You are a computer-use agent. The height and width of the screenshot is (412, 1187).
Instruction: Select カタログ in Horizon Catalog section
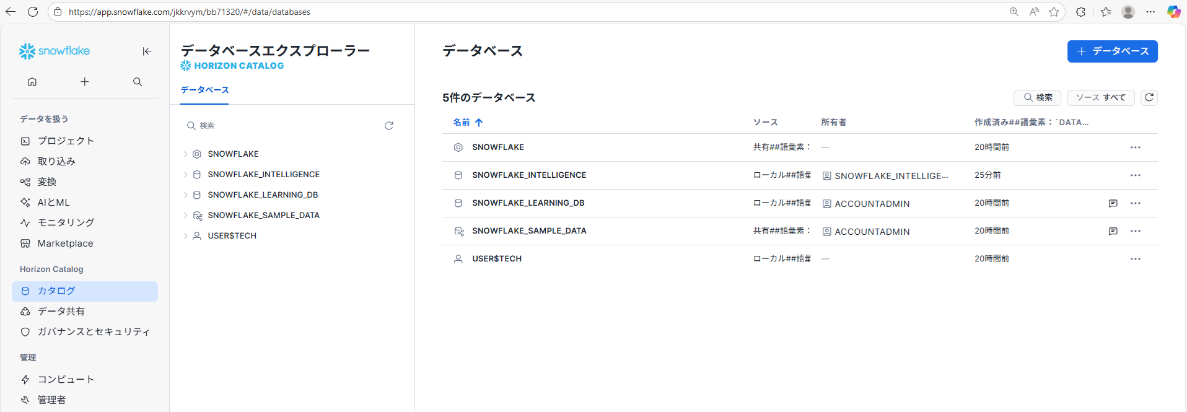point(85,291)
